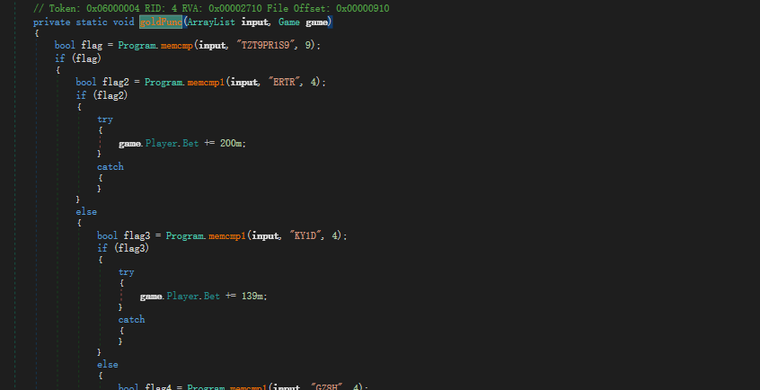
Task: Click Bet property on the 200m line
Action: [190, 144]
